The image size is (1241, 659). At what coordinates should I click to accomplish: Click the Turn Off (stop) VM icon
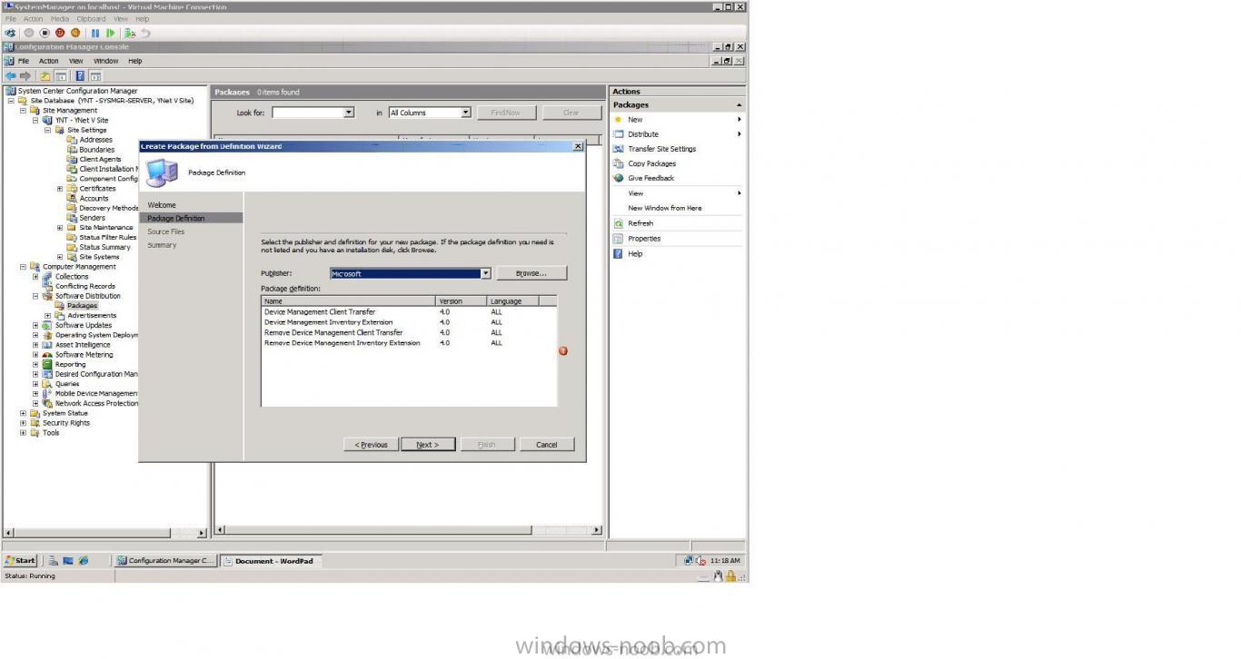point(45,33)
